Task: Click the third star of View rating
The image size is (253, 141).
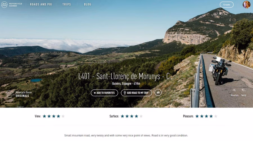Action: [x=54, y=116]
